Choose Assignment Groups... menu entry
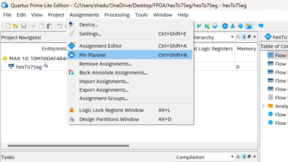Image resolution: width=288 pixels, height=162 pixels. (x=130, y=98)
